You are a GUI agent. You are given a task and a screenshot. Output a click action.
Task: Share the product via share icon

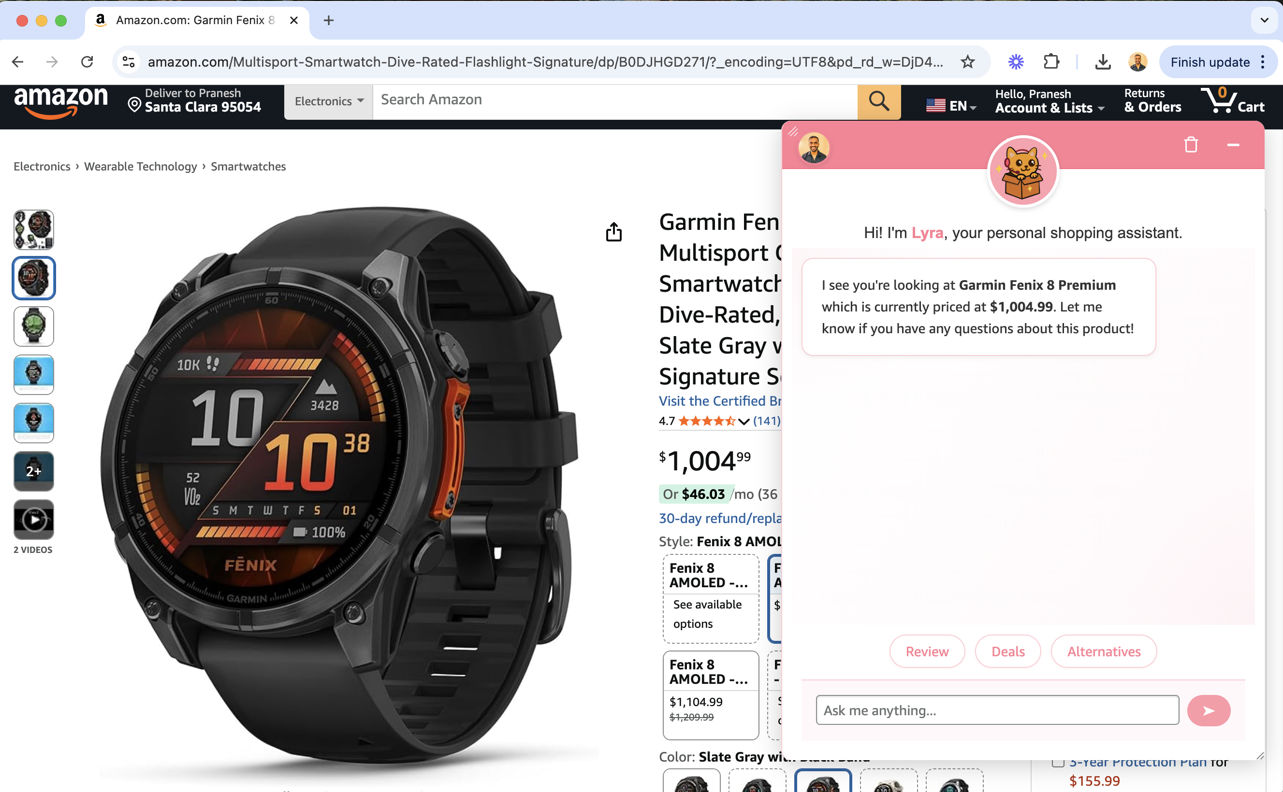tap(613, 231)
